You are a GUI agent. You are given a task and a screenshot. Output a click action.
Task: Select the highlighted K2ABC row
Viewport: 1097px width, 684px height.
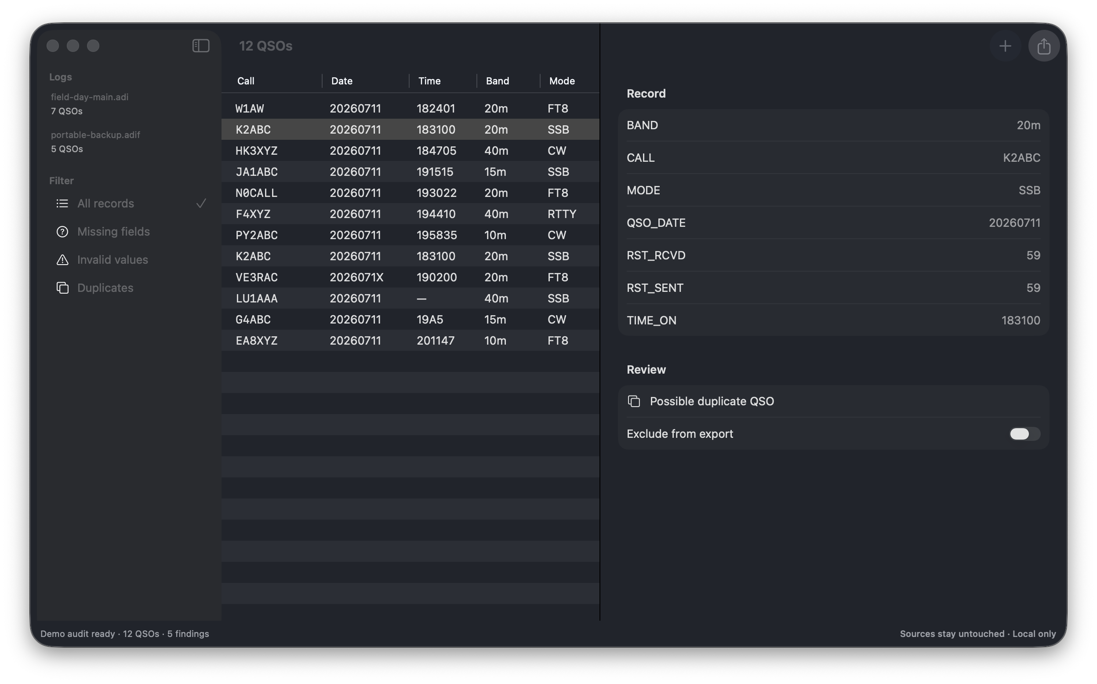click(410, 129)
